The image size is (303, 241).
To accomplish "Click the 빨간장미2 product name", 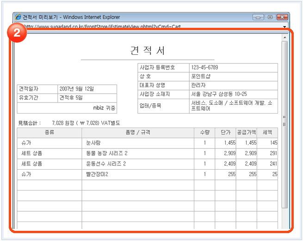I will (97, 174).
